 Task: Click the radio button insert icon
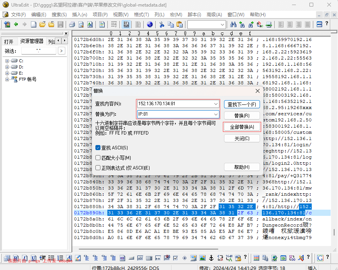coord(185,258)
